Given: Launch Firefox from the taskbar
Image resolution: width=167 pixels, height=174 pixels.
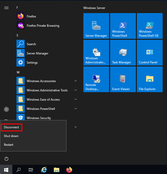Looking at the screenshot, I should point(69,170).
